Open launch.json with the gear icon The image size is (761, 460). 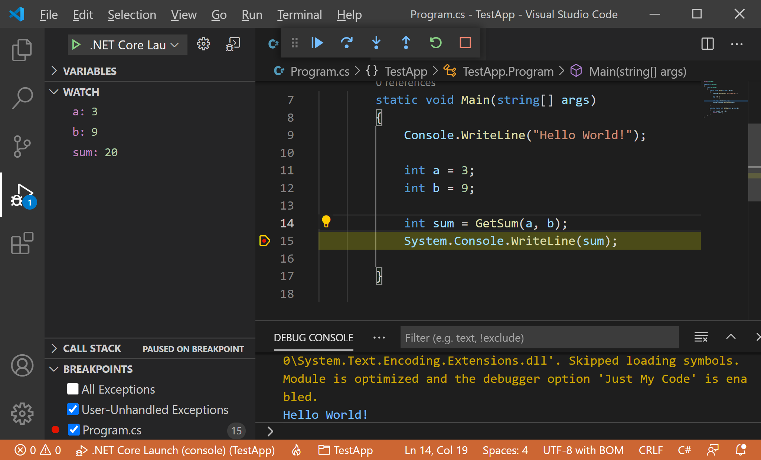pyautogui.click(x=203, y=45)
